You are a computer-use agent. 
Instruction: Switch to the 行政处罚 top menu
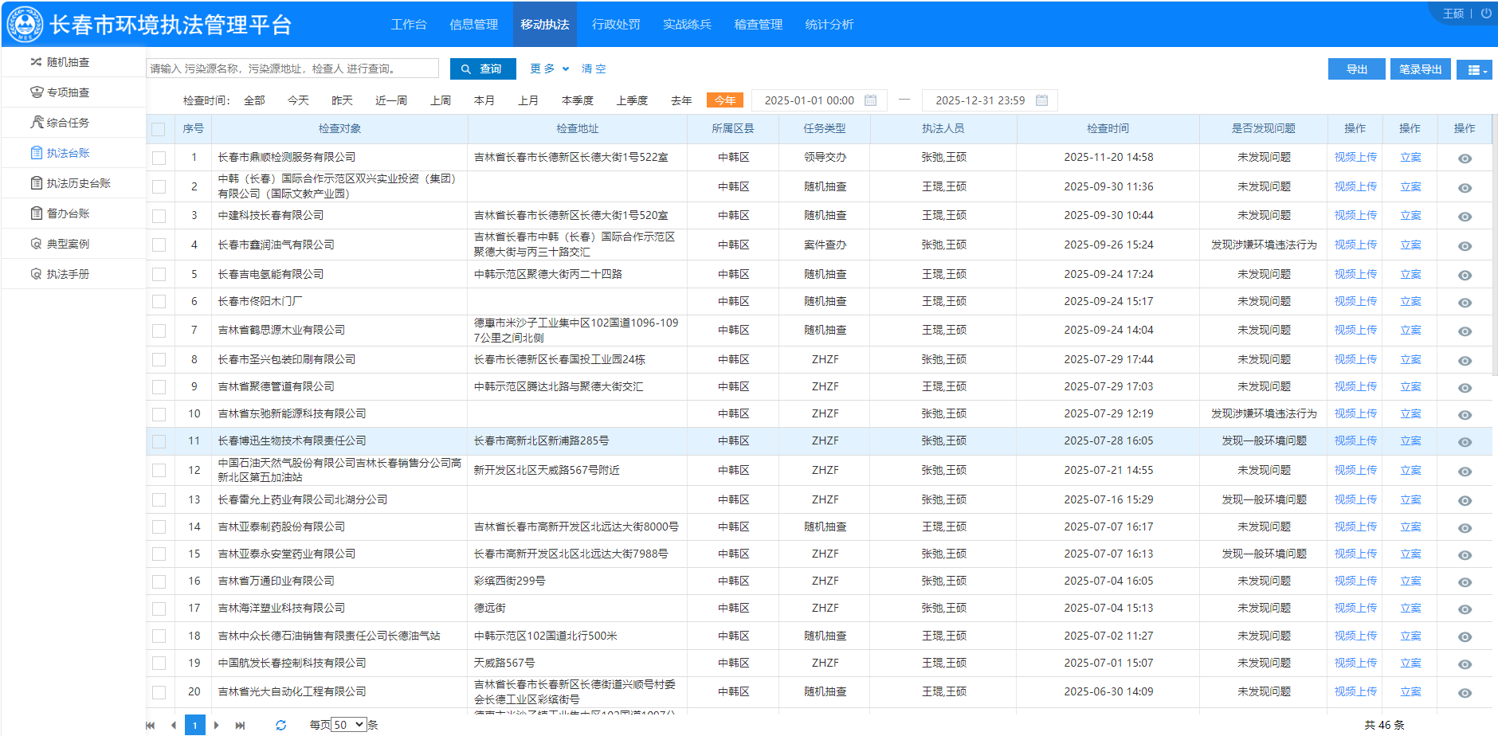[615, 25]
